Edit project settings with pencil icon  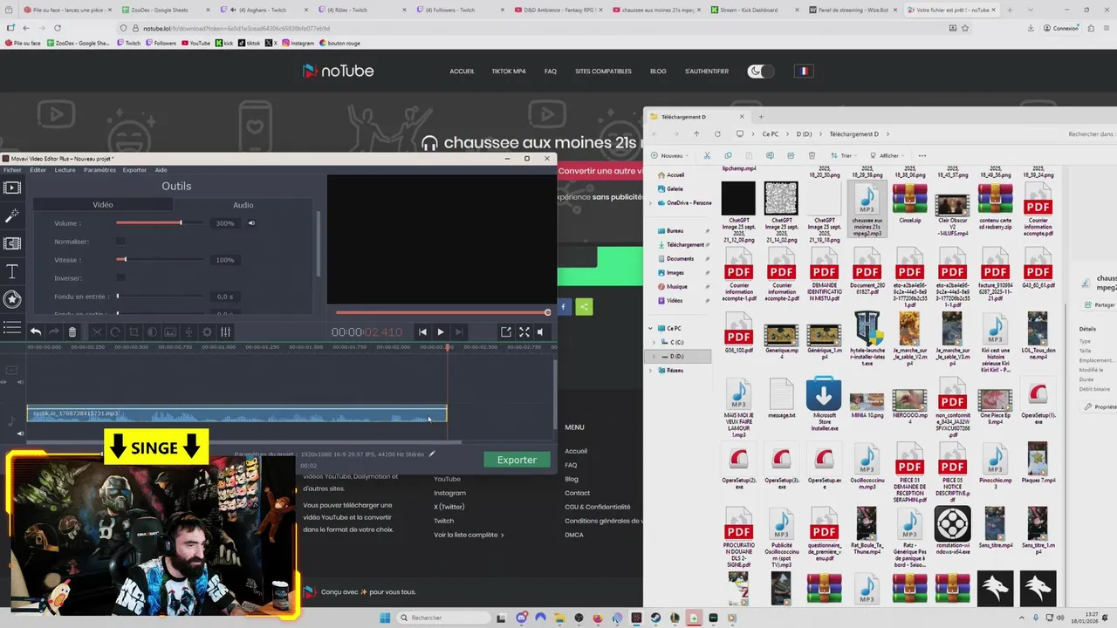(431, 454)
